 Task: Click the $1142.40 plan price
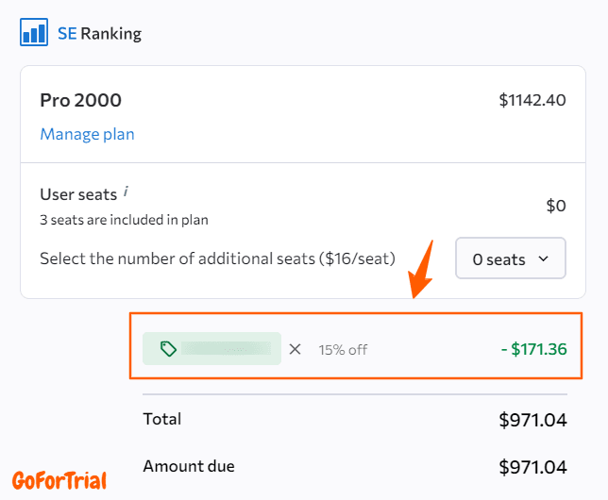click(x=532, y=99)
